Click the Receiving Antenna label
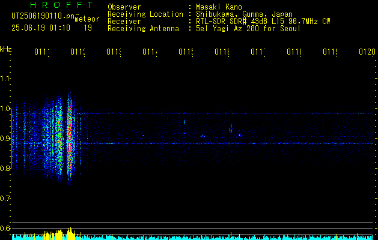The width and height of the screenshot is (378, 240). click(143, 29)
